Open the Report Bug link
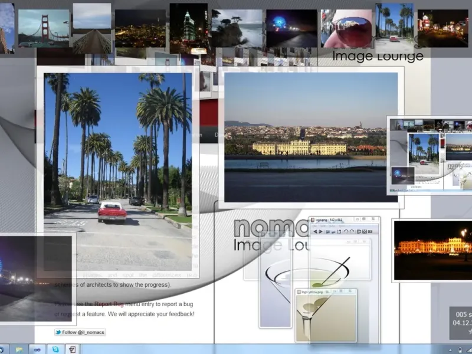 tap(109, 304)
